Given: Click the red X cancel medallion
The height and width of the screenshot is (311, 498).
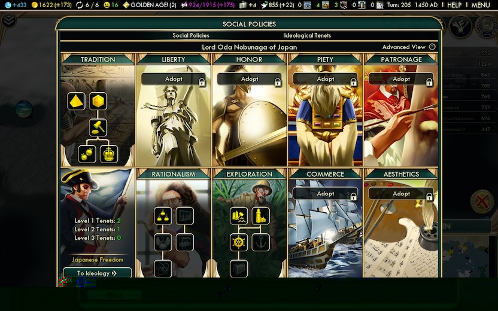Looking at the screenshot, I should (482, 201).
